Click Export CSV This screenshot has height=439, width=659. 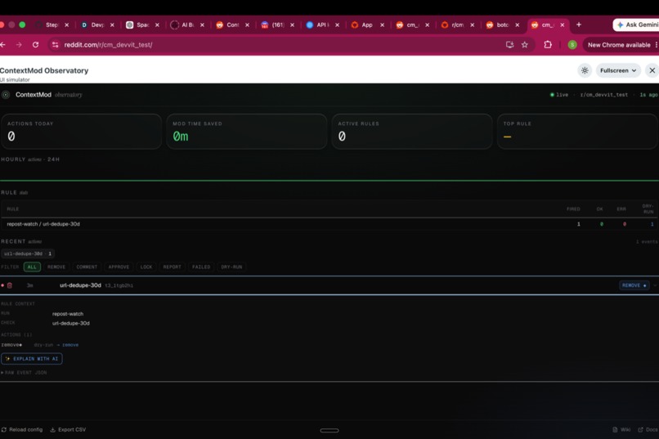[x=68, y=430]
